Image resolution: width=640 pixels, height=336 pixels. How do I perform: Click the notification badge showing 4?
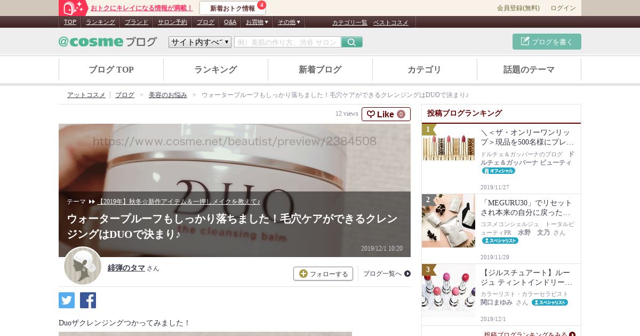(x=261, y=5)
